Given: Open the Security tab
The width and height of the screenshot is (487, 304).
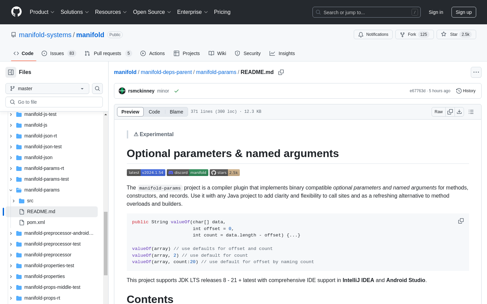Looking at the screenshot, I should point(248,53).
